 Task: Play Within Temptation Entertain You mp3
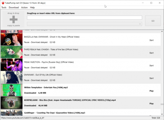click(x=151, y=91)
